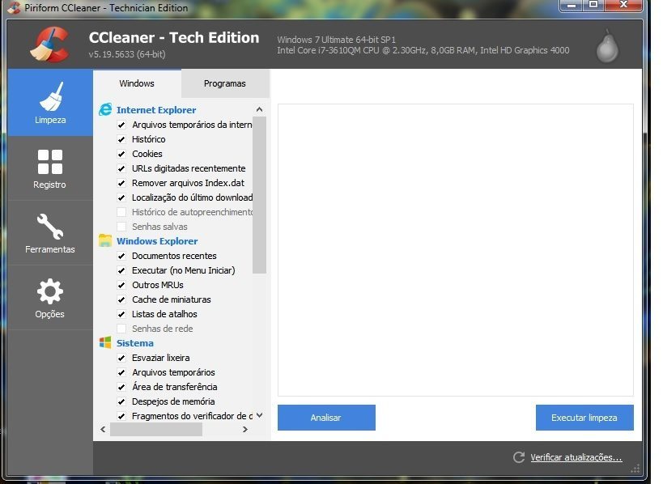This screenshot has width=663, height=484.
Task: Toggle the Cache de miniaturas checkbox
Action: [121, 299]
